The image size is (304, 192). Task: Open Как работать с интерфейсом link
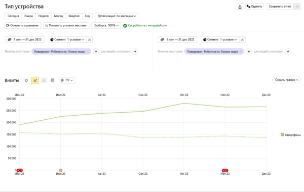[145, 26]
